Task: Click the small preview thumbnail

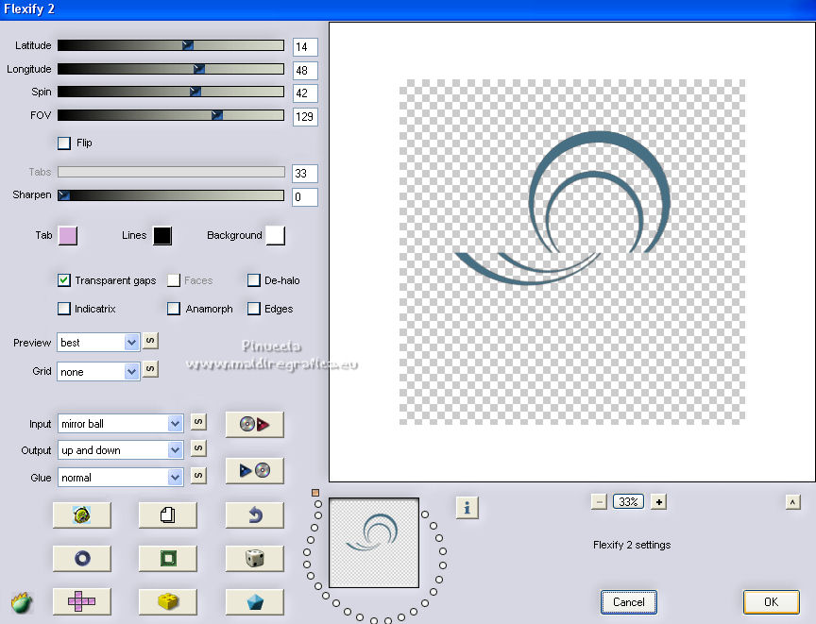Action: [374, 543]
